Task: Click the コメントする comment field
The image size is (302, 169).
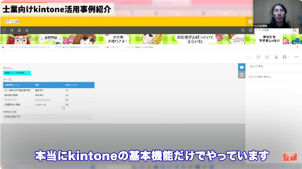Action: (x=274, y=66)
